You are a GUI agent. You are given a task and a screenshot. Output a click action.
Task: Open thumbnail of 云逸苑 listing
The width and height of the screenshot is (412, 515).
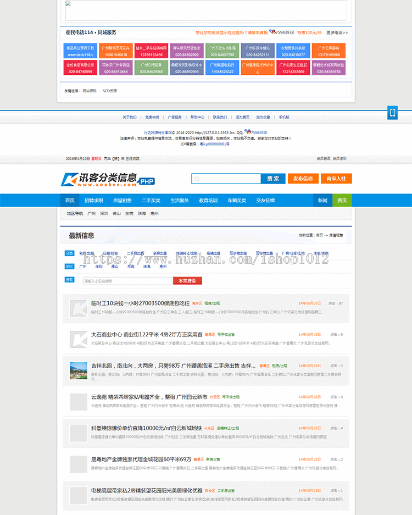click(79, 402)
